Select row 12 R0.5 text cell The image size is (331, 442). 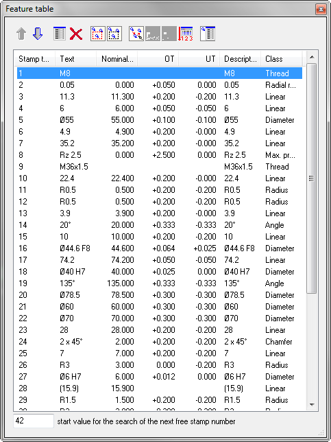pos(68,202)
